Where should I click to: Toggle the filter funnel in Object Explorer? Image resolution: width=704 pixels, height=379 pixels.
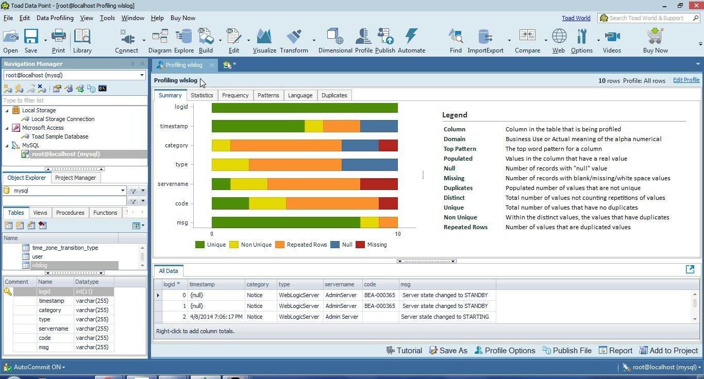click(133, 191)
